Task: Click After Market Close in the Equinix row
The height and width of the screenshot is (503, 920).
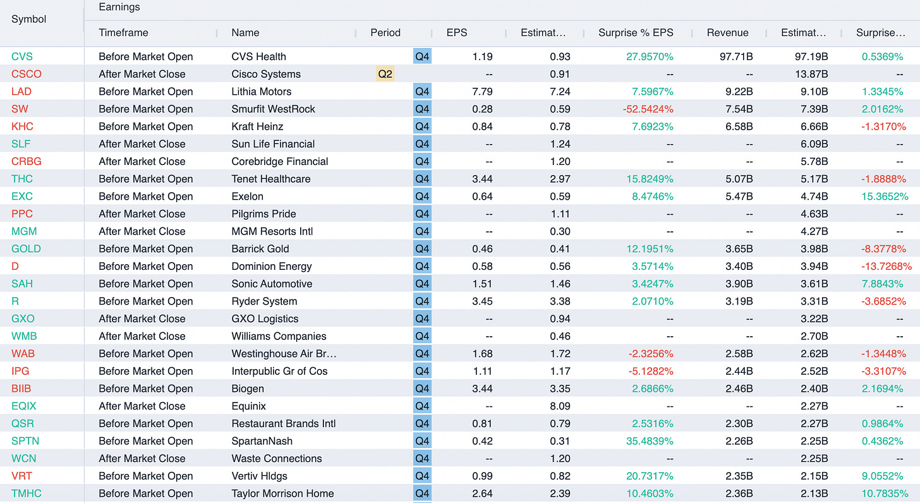Action: coord(142,406)
